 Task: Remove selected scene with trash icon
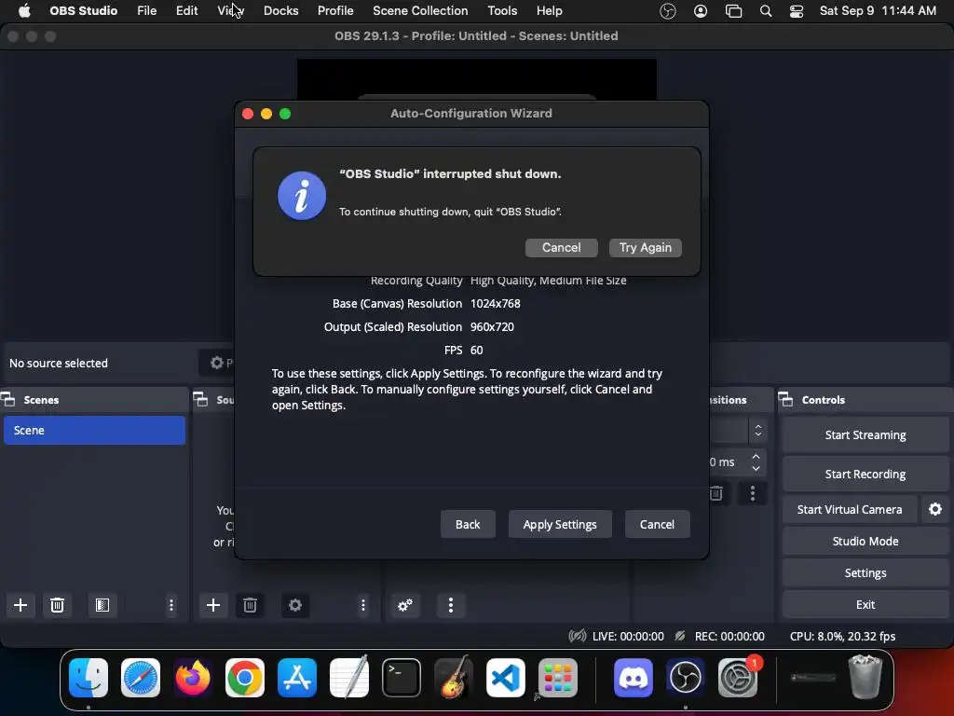57,605
